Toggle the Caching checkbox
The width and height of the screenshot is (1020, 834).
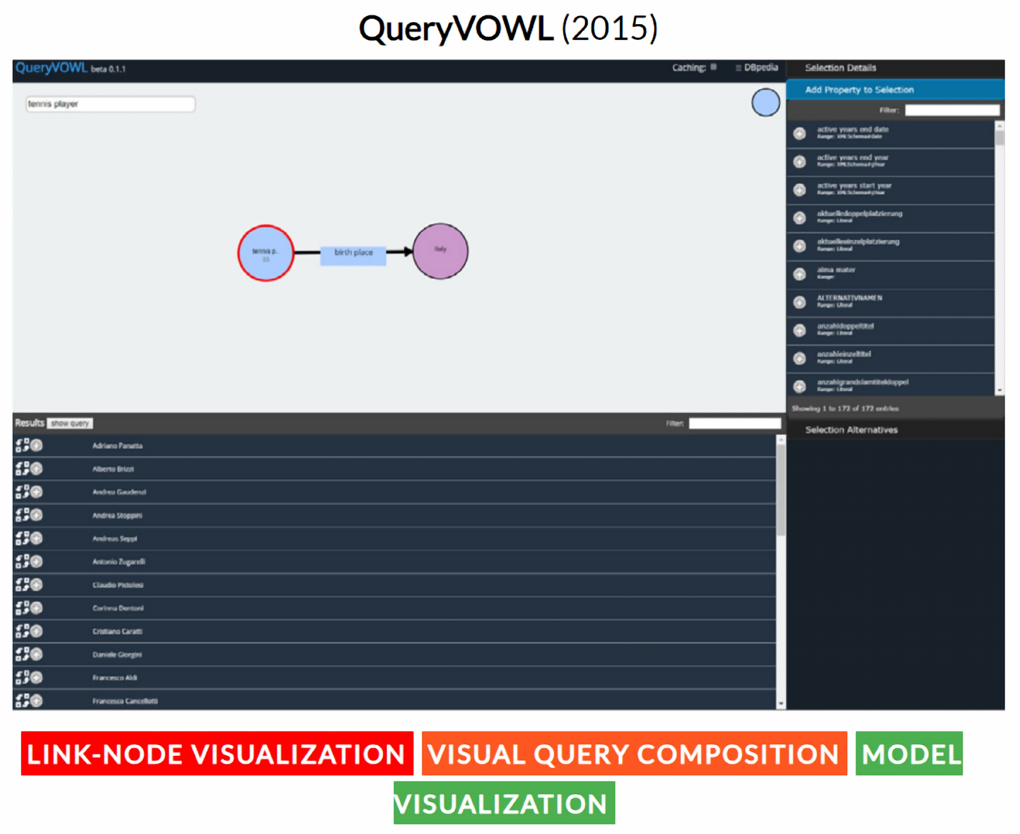tap(713, 67)
